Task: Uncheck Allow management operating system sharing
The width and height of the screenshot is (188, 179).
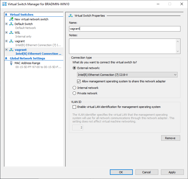Action: [79, 81]
